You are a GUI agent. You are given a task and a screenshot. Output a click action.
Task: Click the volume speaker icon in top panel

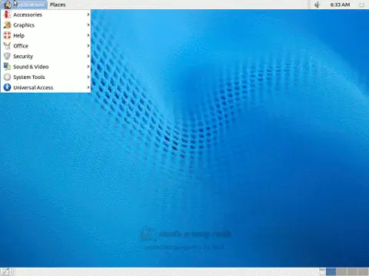(317, 5)
